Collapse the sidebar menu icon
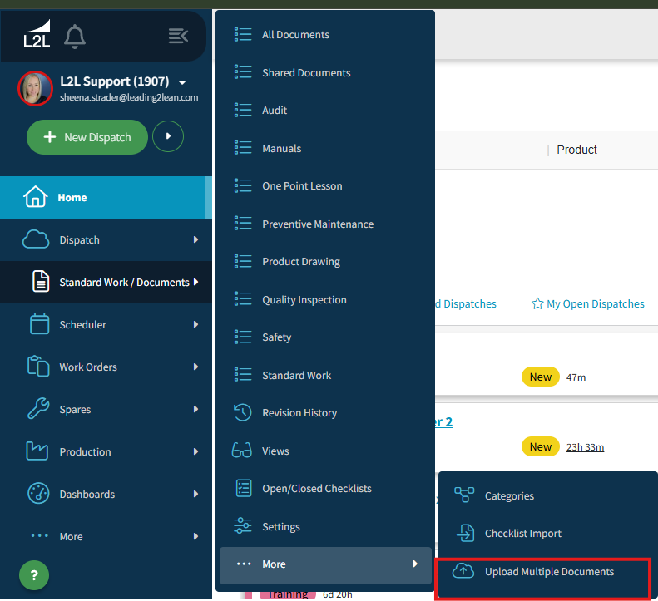Screen dimensions: 658x601 click(178, 36)
